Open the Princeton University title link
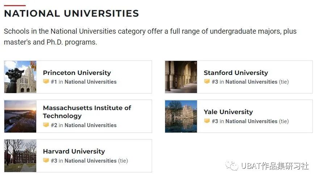319x180 pixels. [77, 73]
